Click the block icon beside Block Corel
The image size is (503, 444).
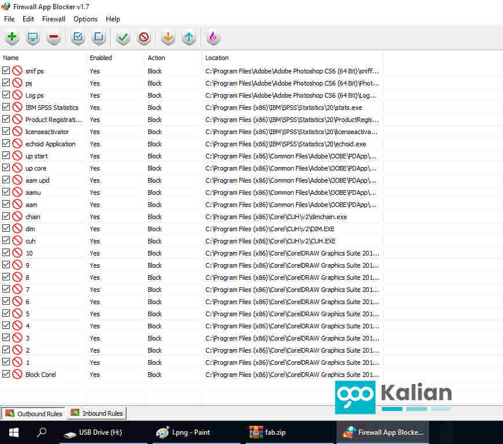click(x=17, y=374)
